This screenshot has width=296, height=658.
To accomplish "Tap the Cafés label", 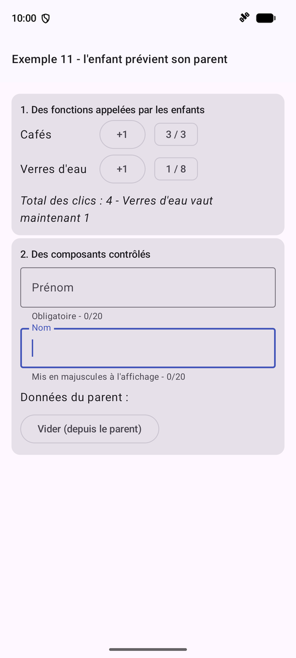I will 36,134.
